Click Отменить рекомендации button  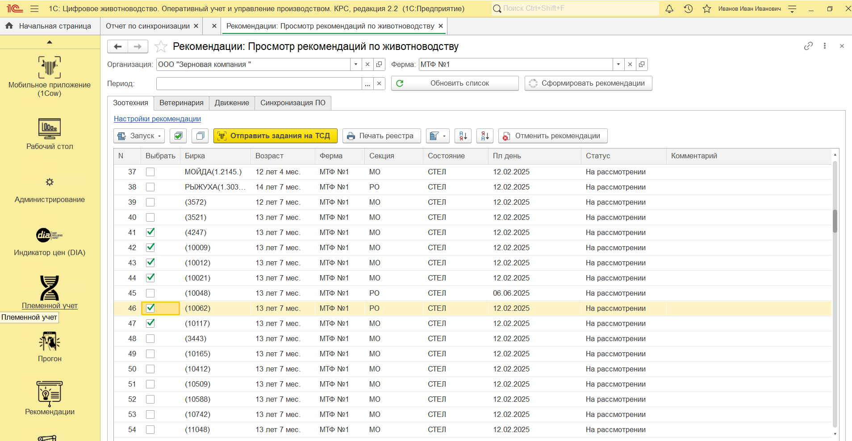pyautogui.click(x=553, y=136)
